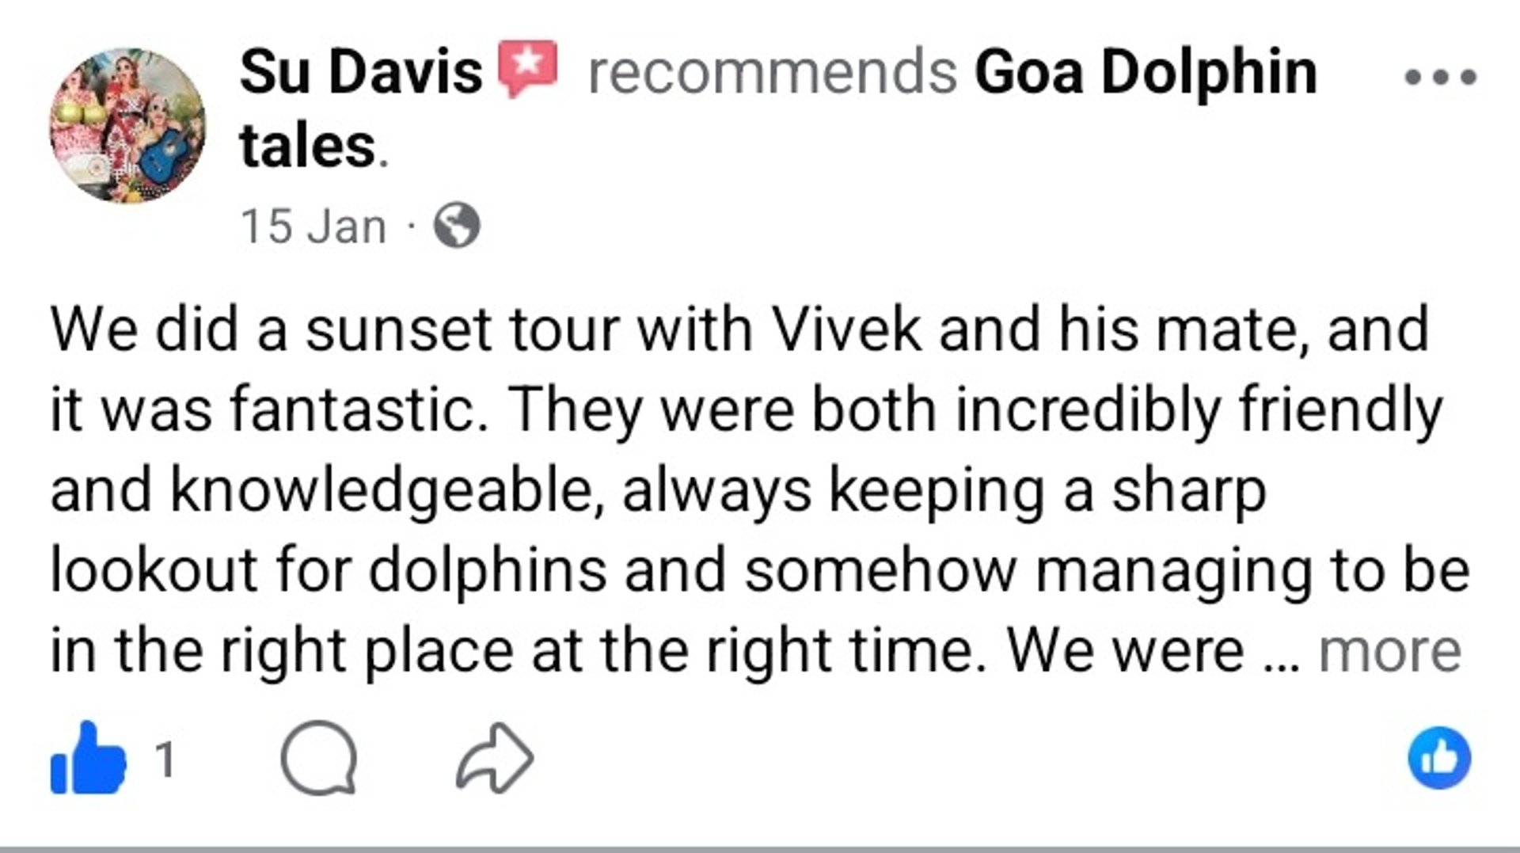Open Su Davis's profile picture
1520x853 pixels.
pos(128,124)
